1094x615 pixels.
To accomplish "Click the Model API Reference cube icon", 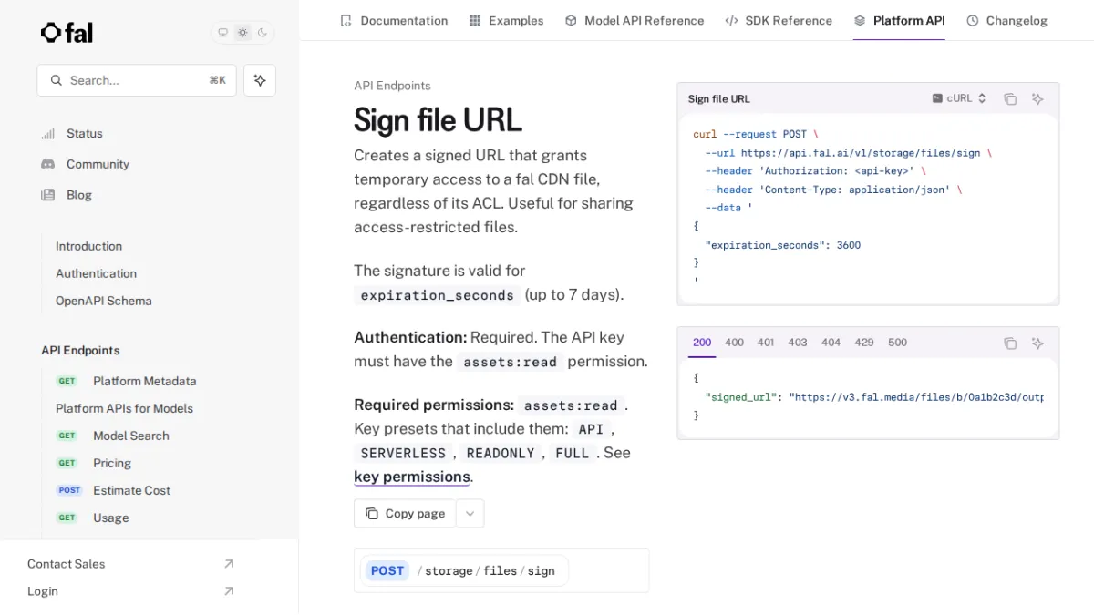I will tap(571, 20).
